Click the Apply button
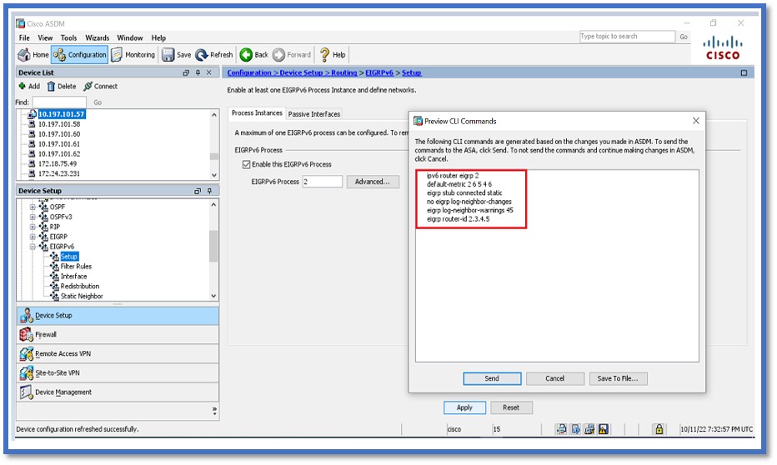This screenshot has width=777, height=465. 464,408
